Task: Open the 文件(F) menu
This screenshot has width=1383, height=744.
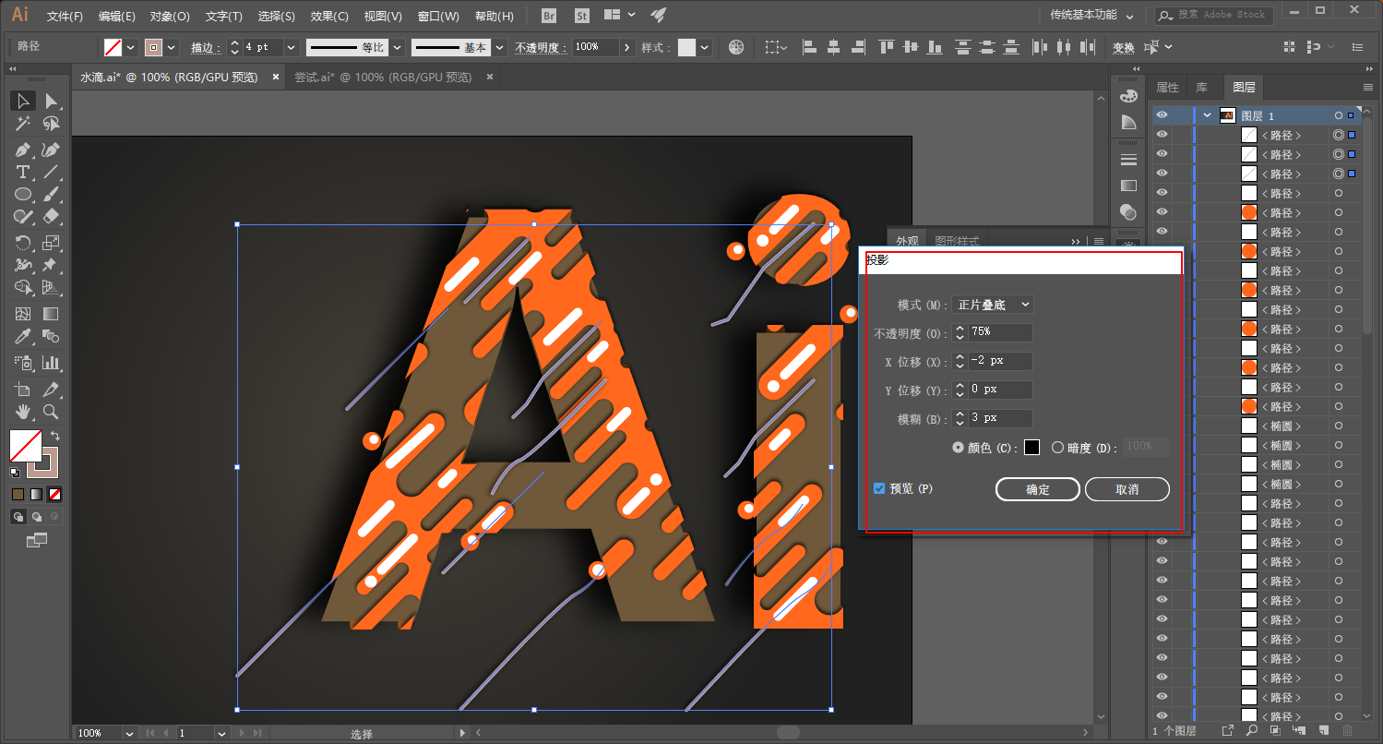Action: click(x=65, y=16)
